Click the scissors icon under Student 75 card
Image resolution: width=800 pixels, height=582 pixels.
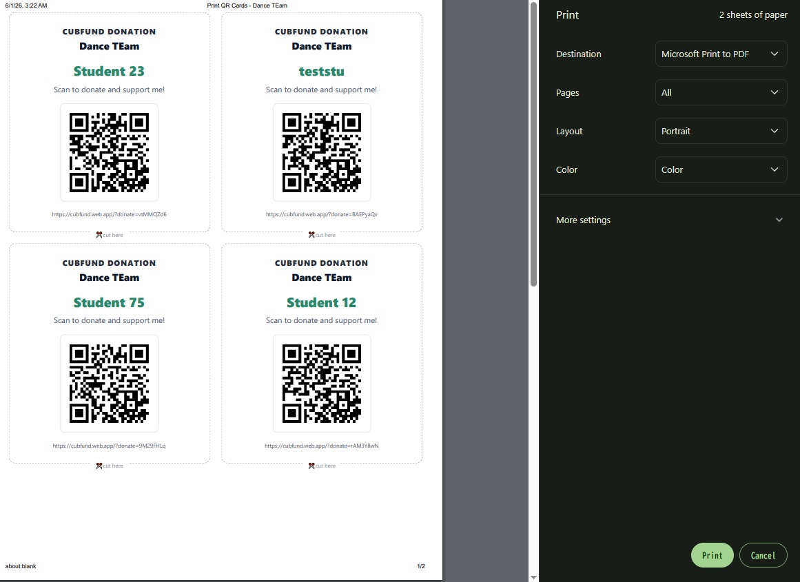(x=99, y=466)
